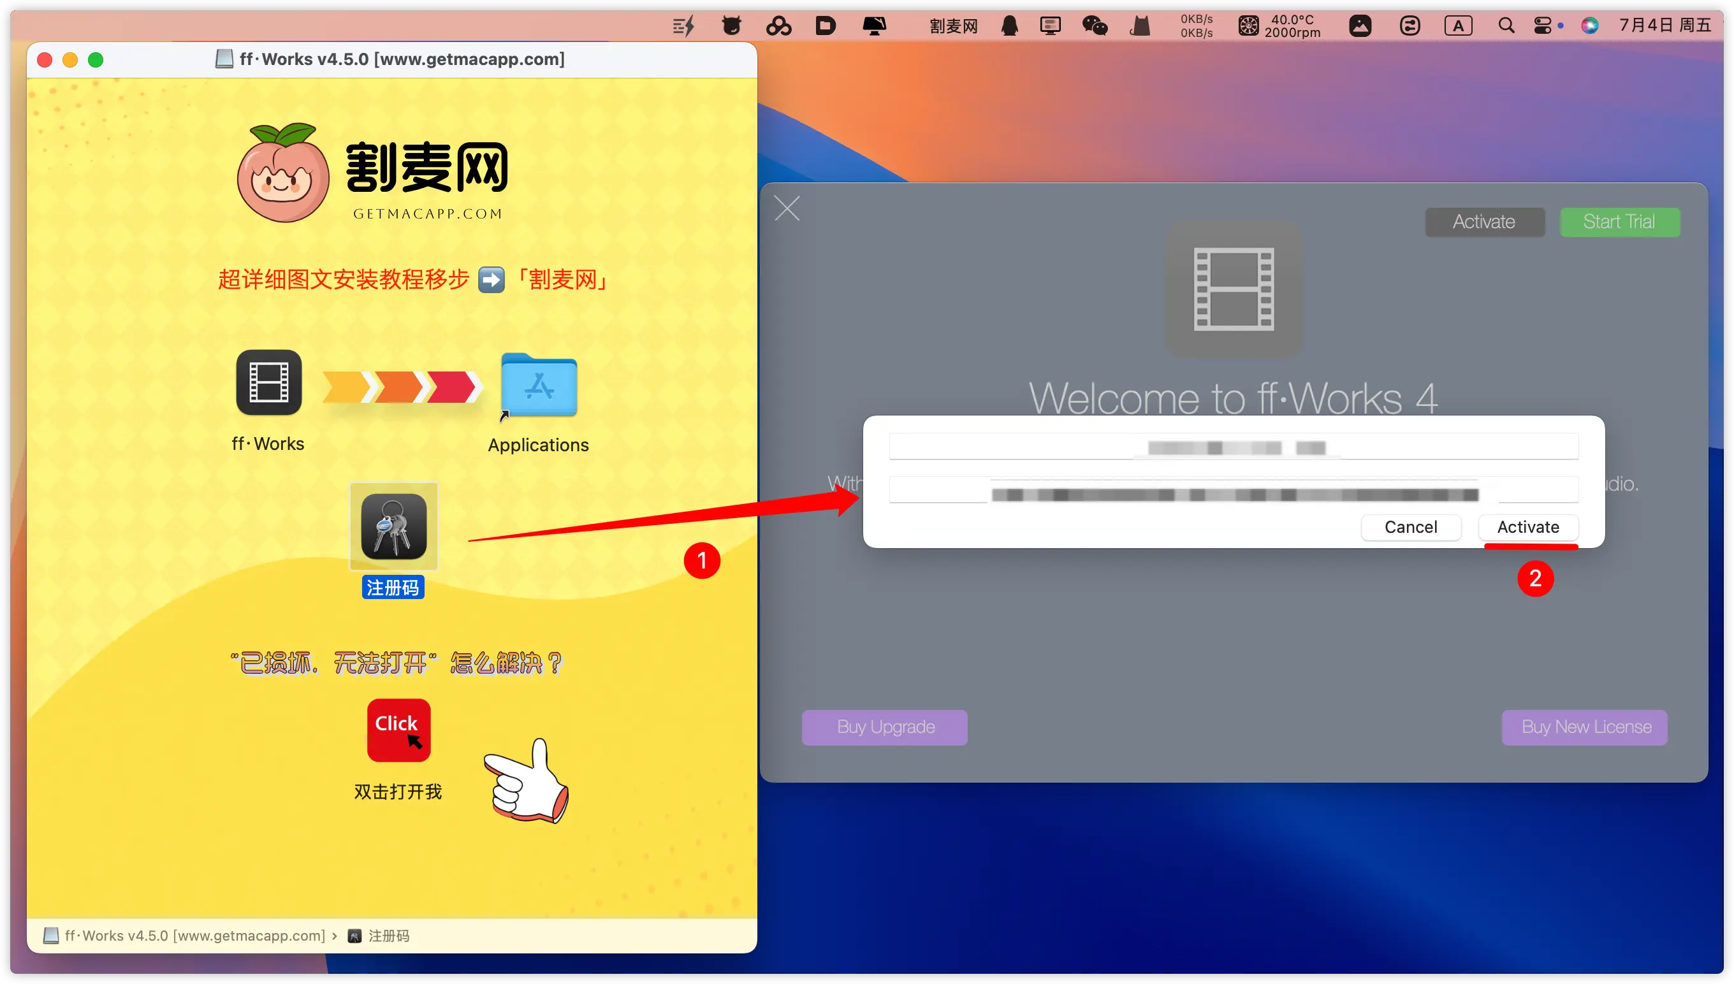
Task: Click the ff·Works app icon in installer
Action: point(268,382)
